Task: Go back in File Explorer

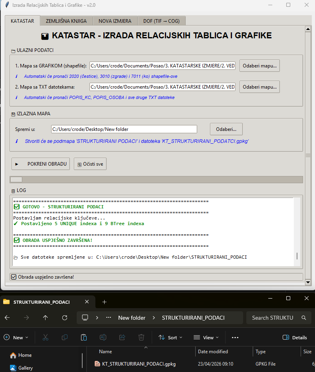Action: point(7,318)
